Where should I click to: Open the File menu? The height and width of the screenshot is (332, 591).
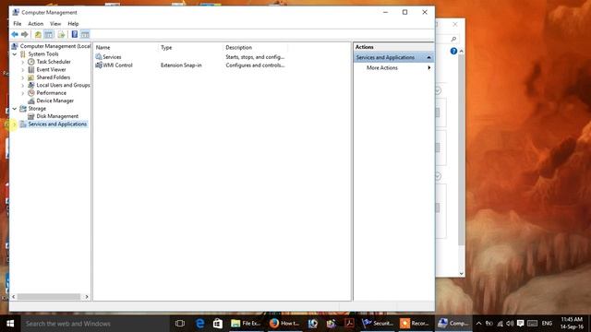coord(18,24)
